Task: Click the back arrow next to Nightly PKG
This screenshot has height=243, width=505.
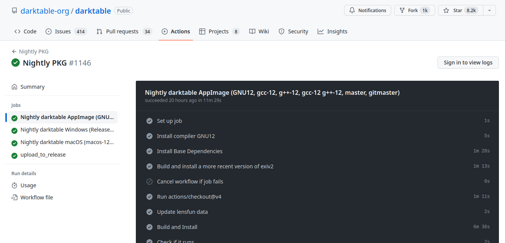Action: 14,51
